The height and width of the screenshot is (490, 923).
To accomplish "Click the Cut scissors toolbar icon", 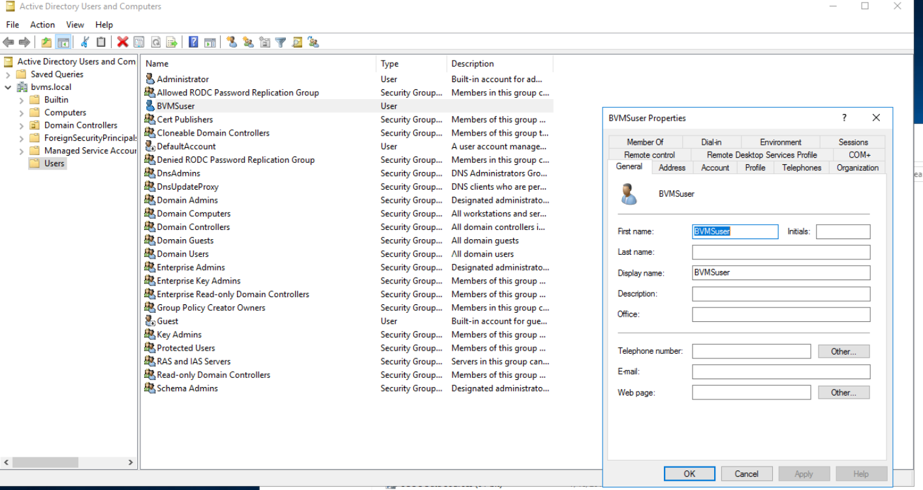I will pos(84,42).
